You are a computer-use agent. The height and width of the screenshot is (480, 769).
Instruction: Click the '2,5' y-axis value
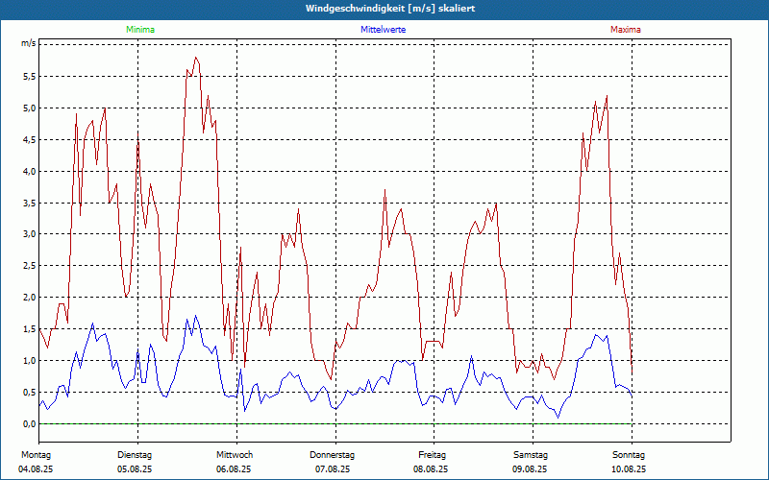pyautogui.click(x=30, y=266)
